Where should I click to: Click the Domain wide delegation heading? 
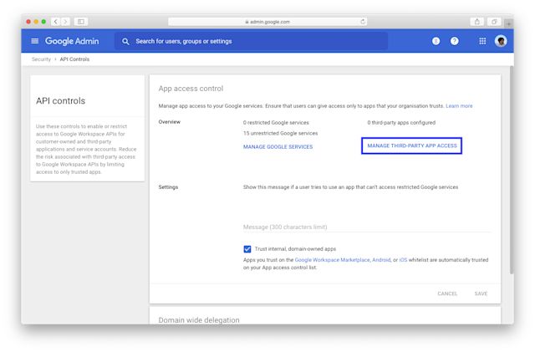coord(199,320)
